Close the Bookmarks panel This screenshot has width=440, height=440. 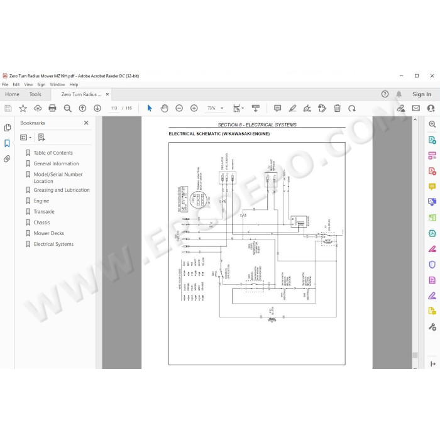(86, 123)
